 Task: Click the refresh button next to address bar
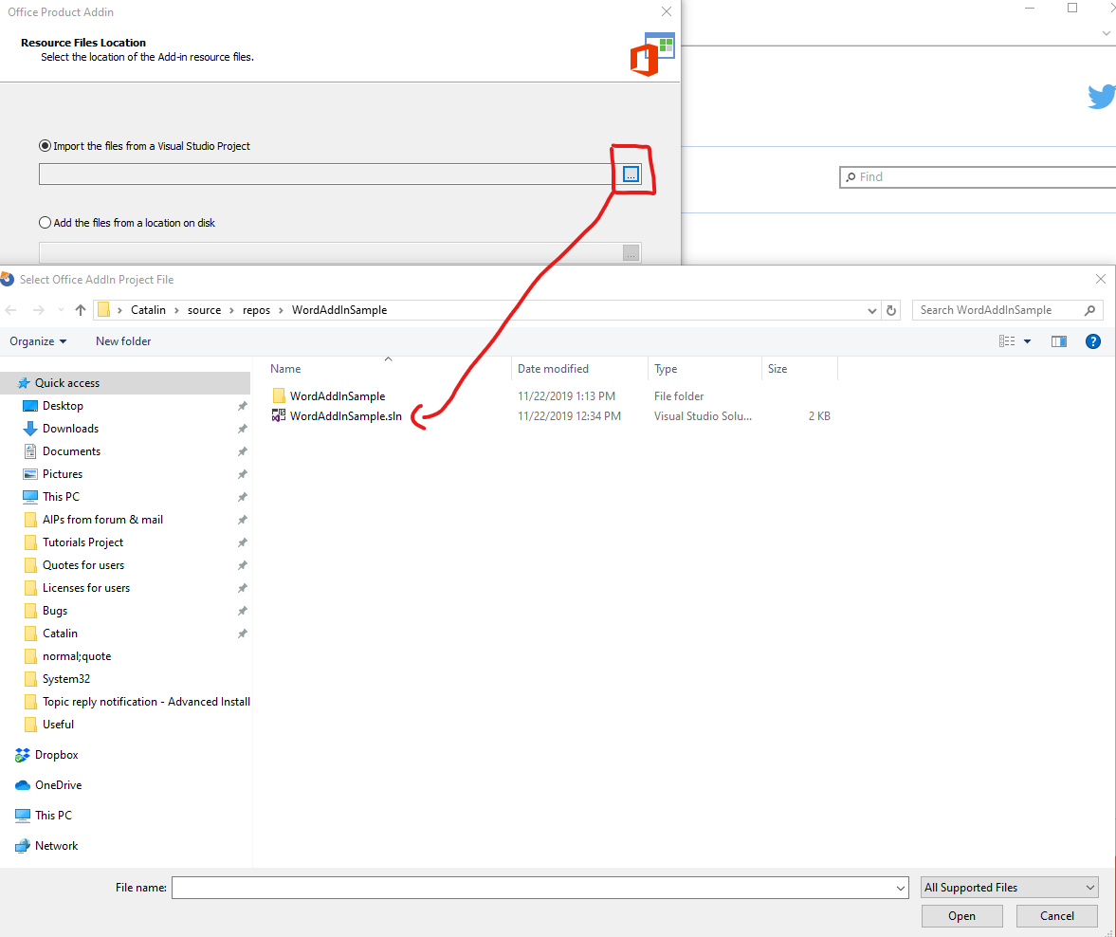point(891,310)
